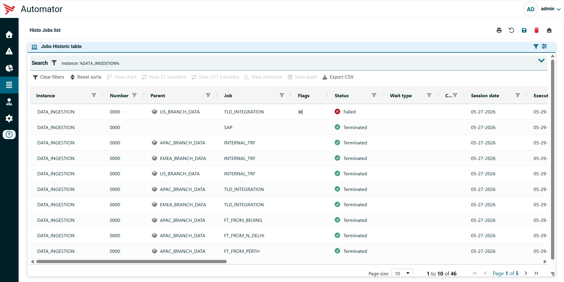Click Reset sorts
This screenshot has height=282, width=564.
click(x=86, y=77)
